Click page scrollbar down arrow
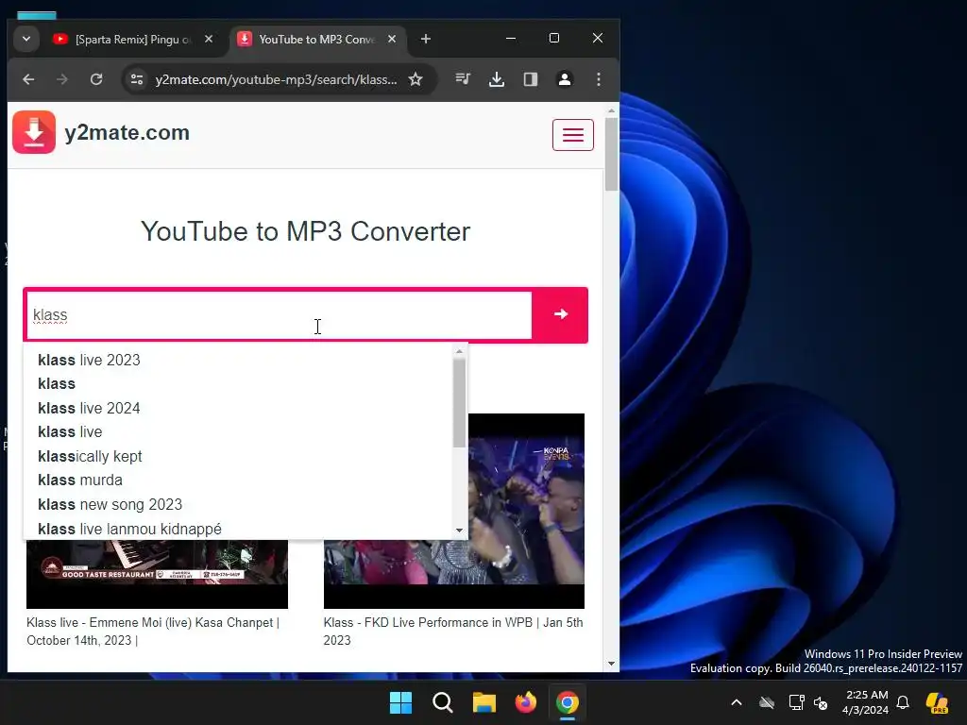967x725 pixels. 611,664
